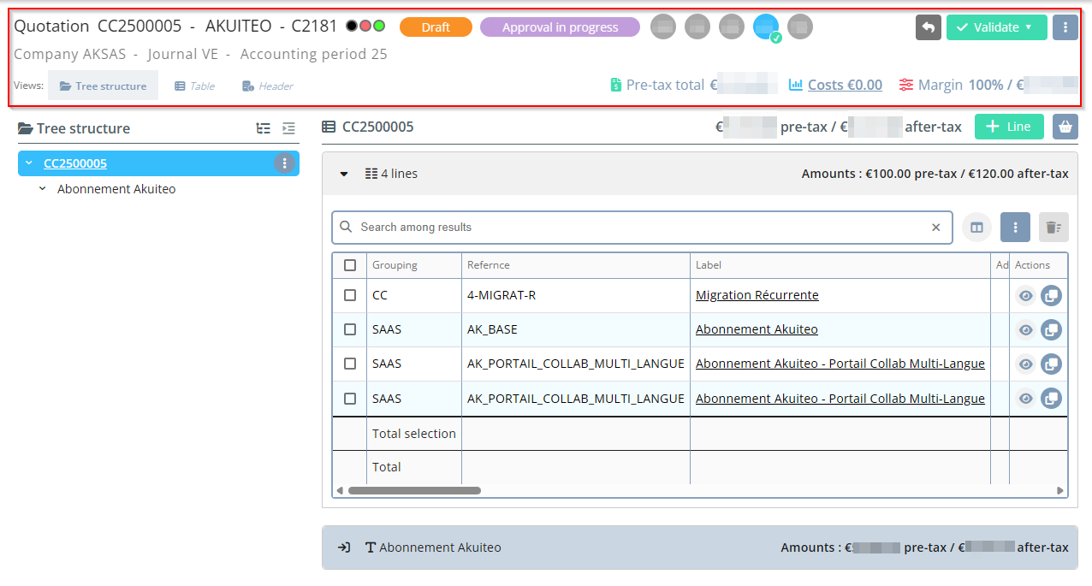Tick the AK_BASE row checkbox
The height and width of the screenshot is (586, 1092).
click(350, 329)
